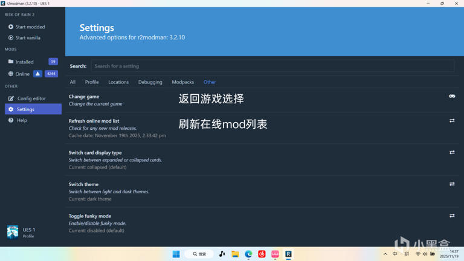
Task: Click 'Current: disabled (default)' text
Action: click(x=97, y=231)
